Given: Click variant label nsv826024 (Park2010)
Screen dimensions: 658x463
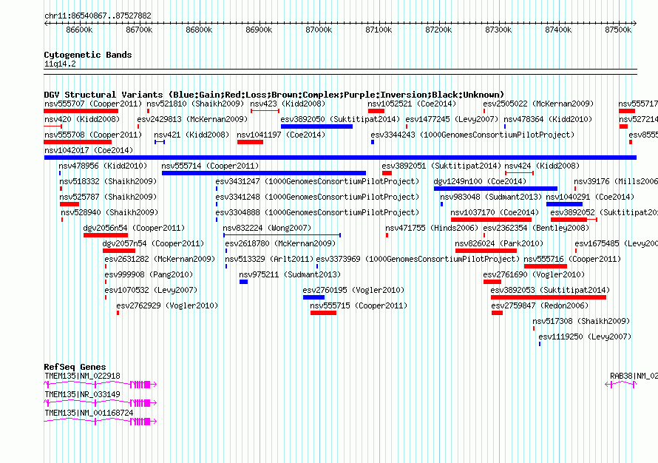Looking at the screenshot, I should point(499,243).
